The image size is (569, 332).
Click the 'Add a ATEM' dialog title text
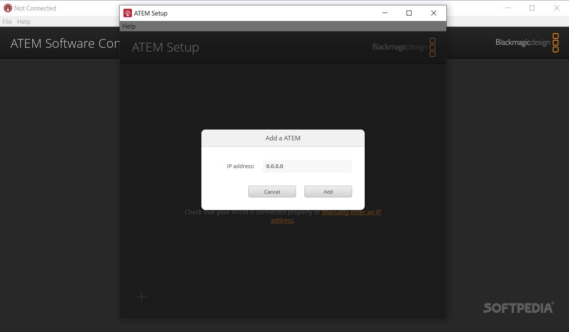click(283, 138)
